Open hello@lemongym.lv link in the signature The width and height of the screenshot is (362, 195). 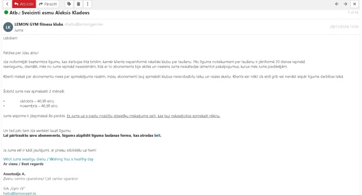pos(20,193)
